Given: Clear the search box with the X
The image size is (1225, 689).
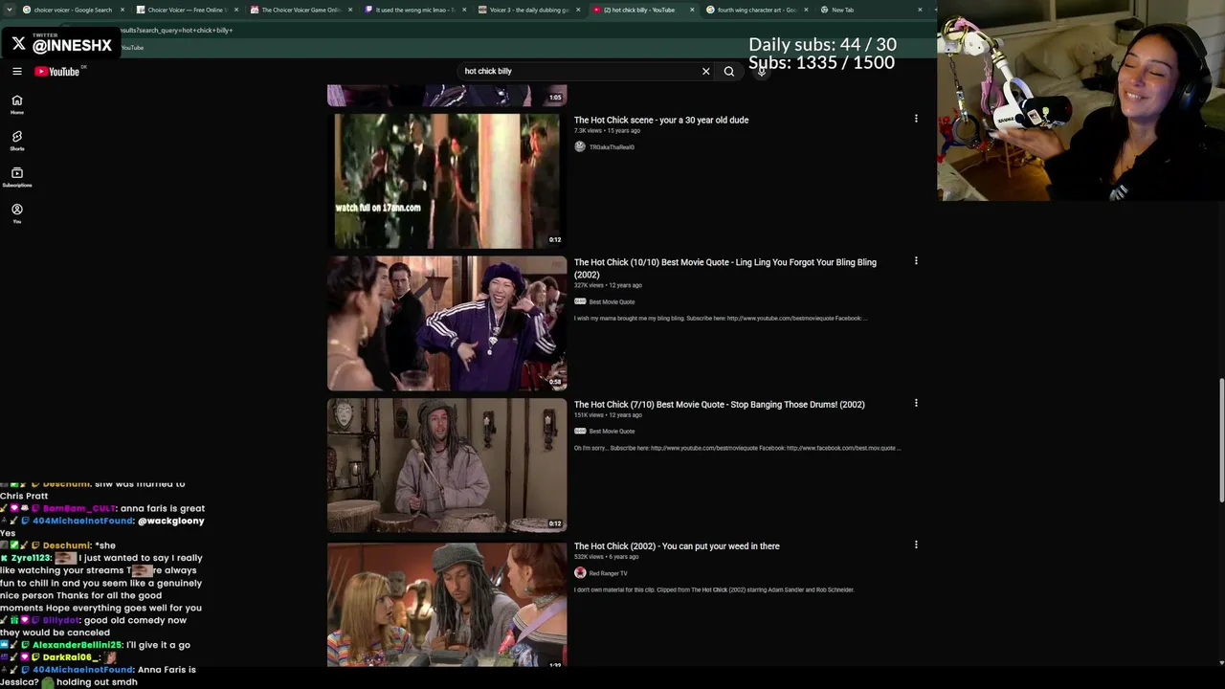Looking at the screenshot, I should (x=706, y=71).
